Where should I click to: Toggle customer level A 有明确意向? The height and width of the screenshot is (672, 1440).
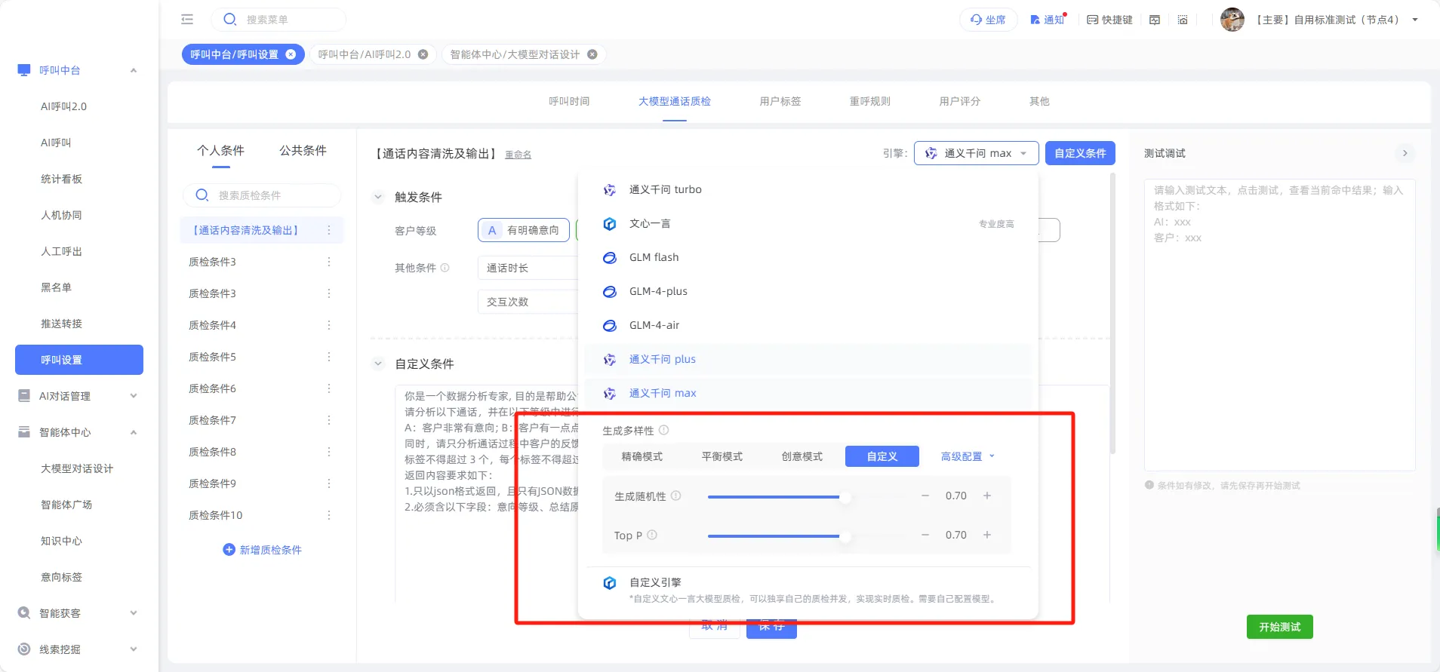pos(524,230)
